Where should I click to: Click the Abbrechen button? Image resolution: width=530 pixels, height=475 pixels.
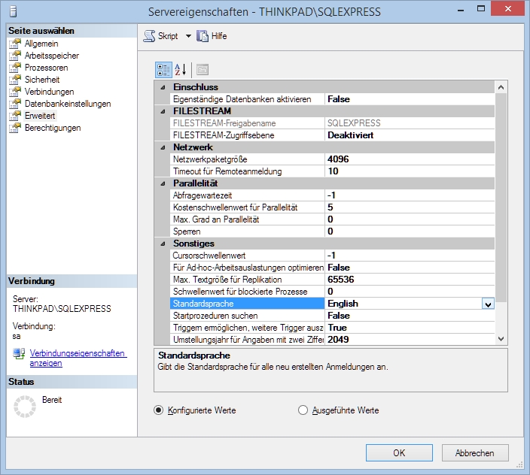tap(475, 452)
